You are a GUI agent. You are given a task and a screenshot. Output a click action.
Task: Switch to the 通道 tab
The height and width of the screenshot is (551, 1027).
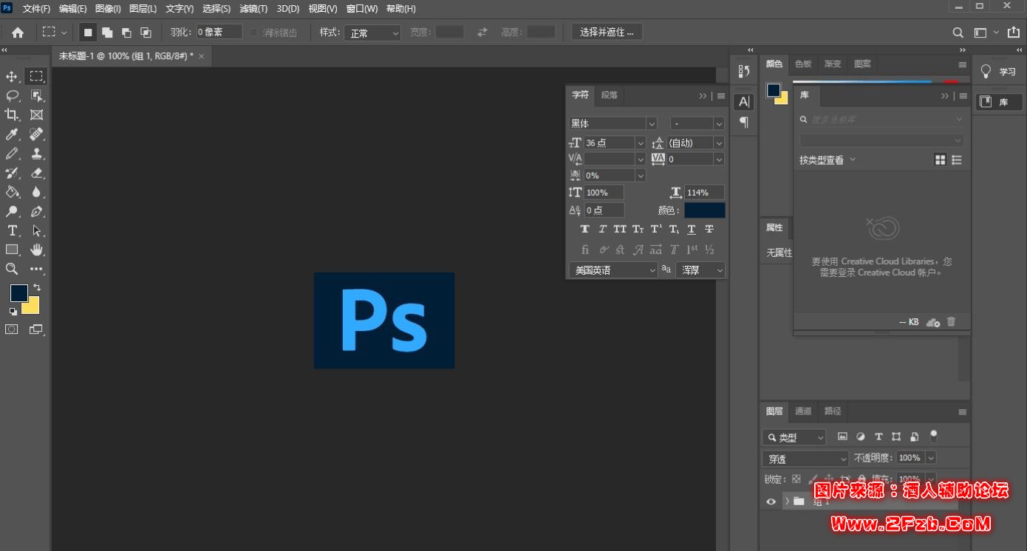coord(803,411)
